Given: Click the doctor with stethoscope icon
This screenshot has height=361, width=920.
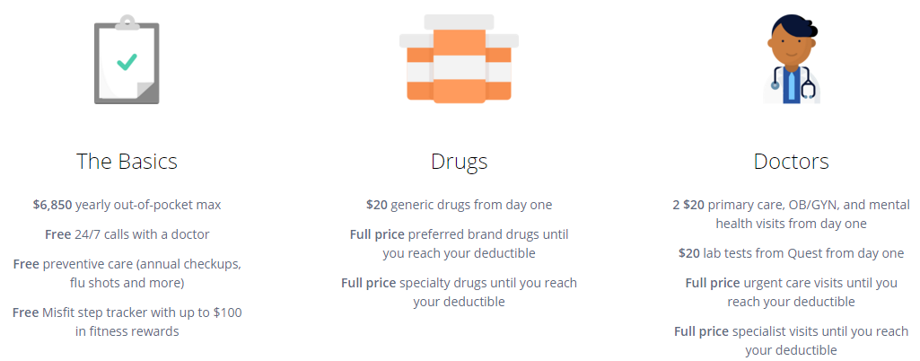Looking at the screenshot, I should coord(792,60).
